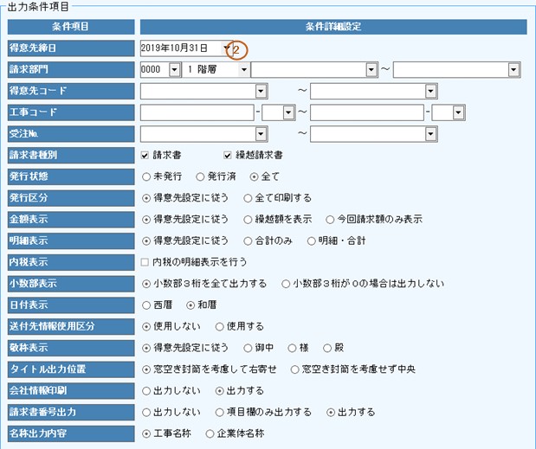Click the starting 工事コード input field
This screenshot has width=536, height=449.
coord(196,112)
